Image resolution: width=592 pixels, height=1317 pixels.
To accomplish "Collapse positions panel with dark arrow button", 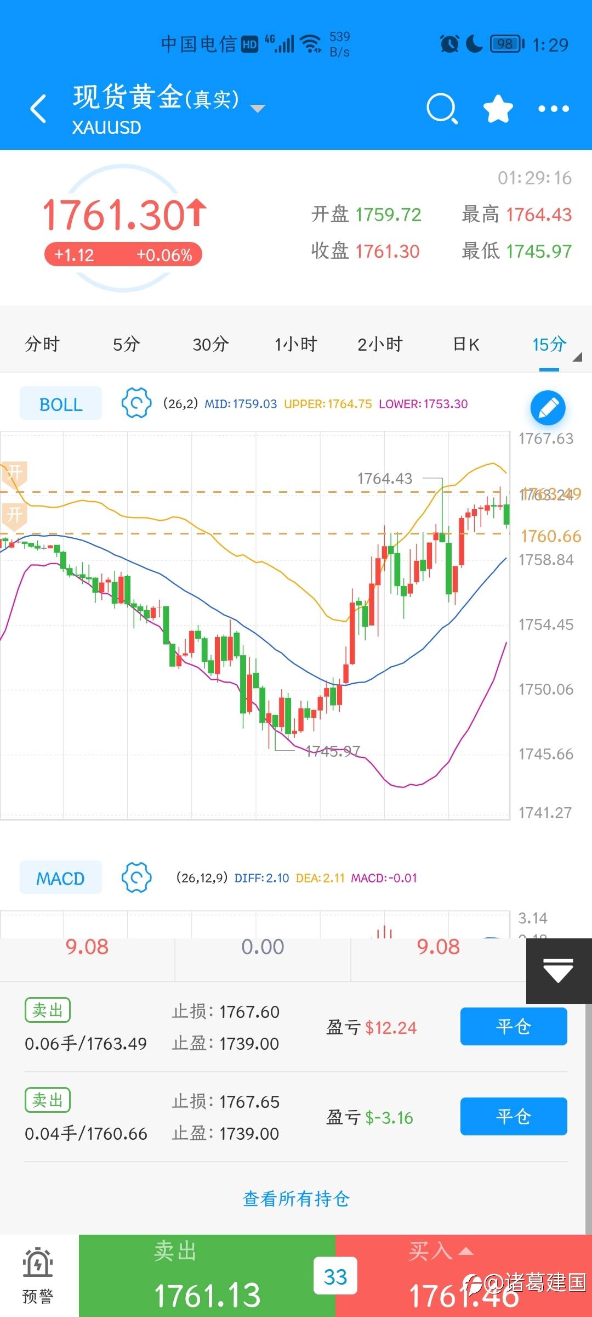I will coord(559,971).
